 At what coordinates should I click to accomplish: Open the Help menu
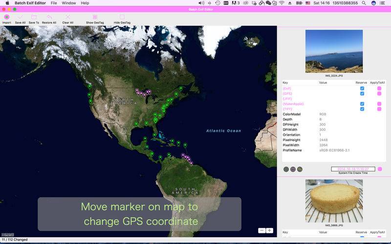point(85,3)
